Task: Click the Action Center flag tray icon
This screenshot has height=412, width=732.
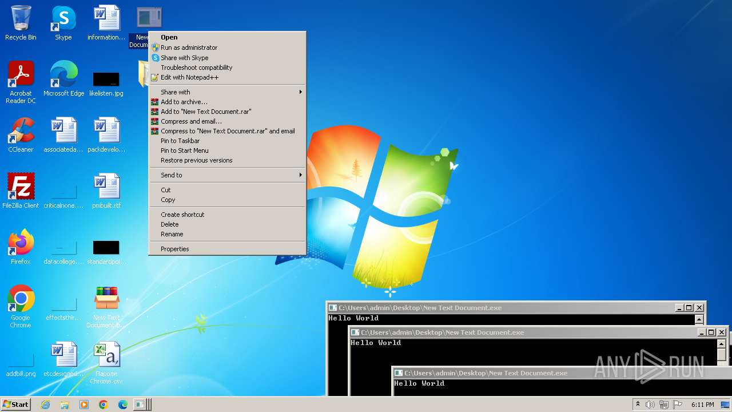Action: click(678, 405)
